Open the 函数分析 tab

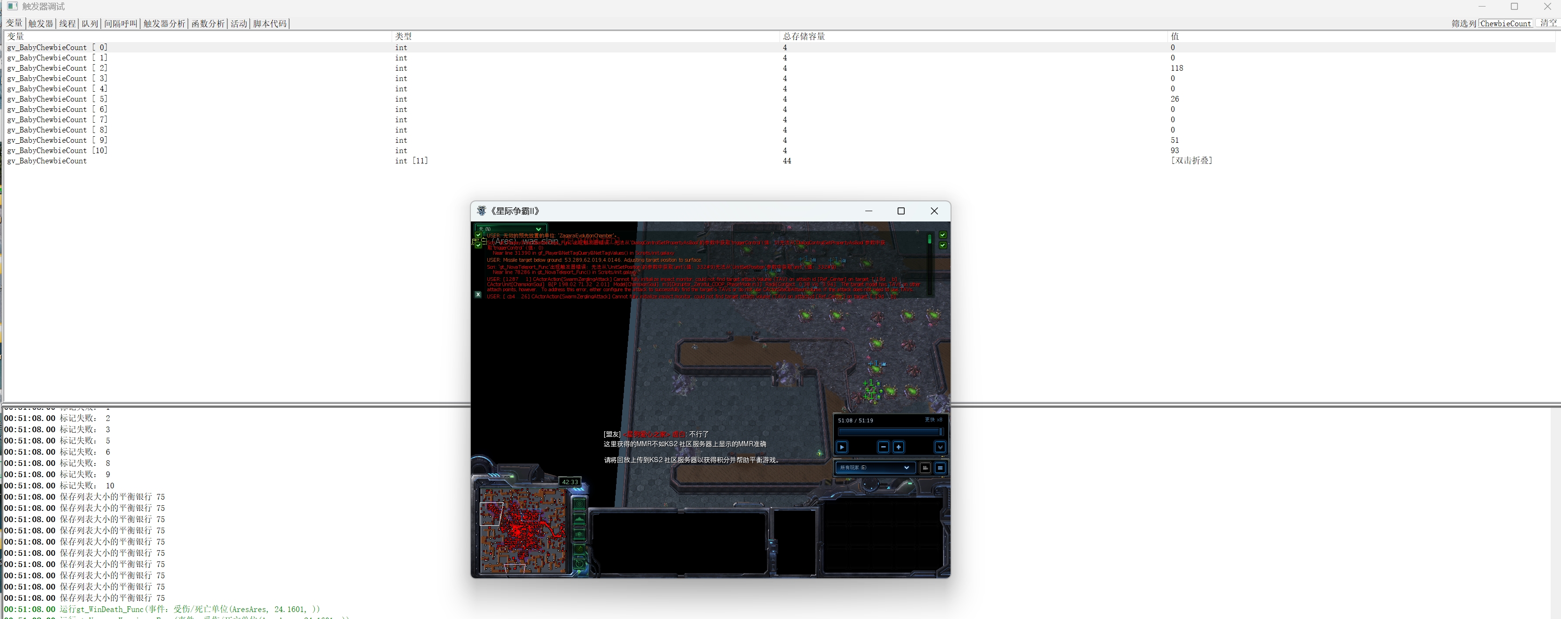208,23
